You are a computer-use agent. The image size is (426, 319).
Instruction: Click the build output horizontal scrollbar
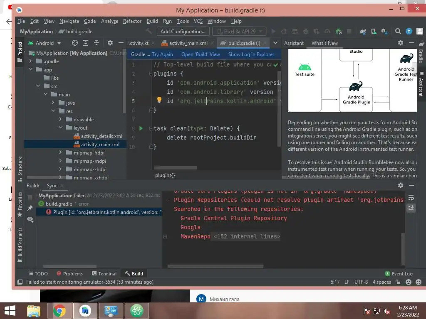215,266
